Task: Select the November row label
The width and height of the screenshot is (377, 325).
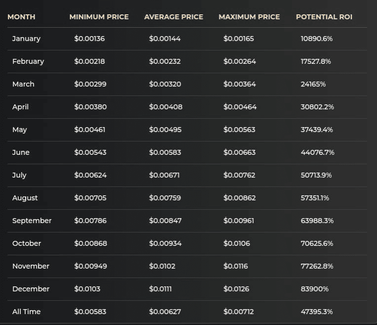Action: pos(31,266)
